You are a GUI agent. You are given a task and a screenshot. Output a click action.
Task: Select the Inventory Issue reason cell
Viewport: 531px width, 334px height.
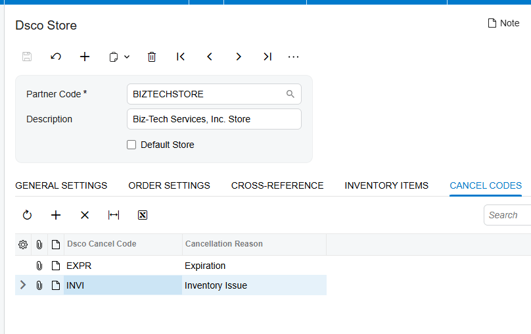254,285
